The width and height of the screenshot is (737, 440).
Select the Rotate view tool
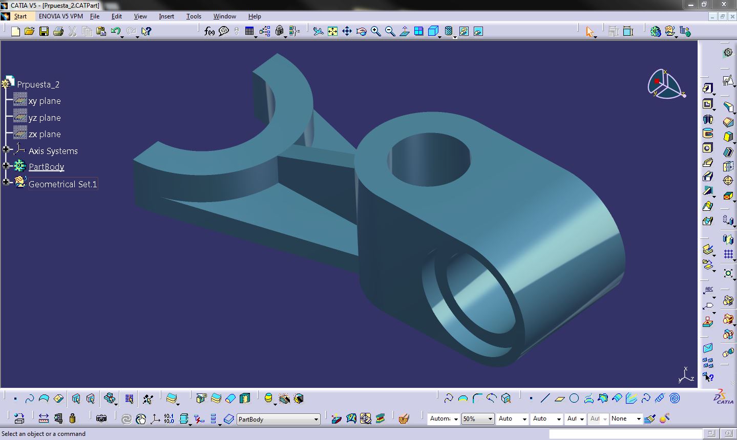(361, 32)
